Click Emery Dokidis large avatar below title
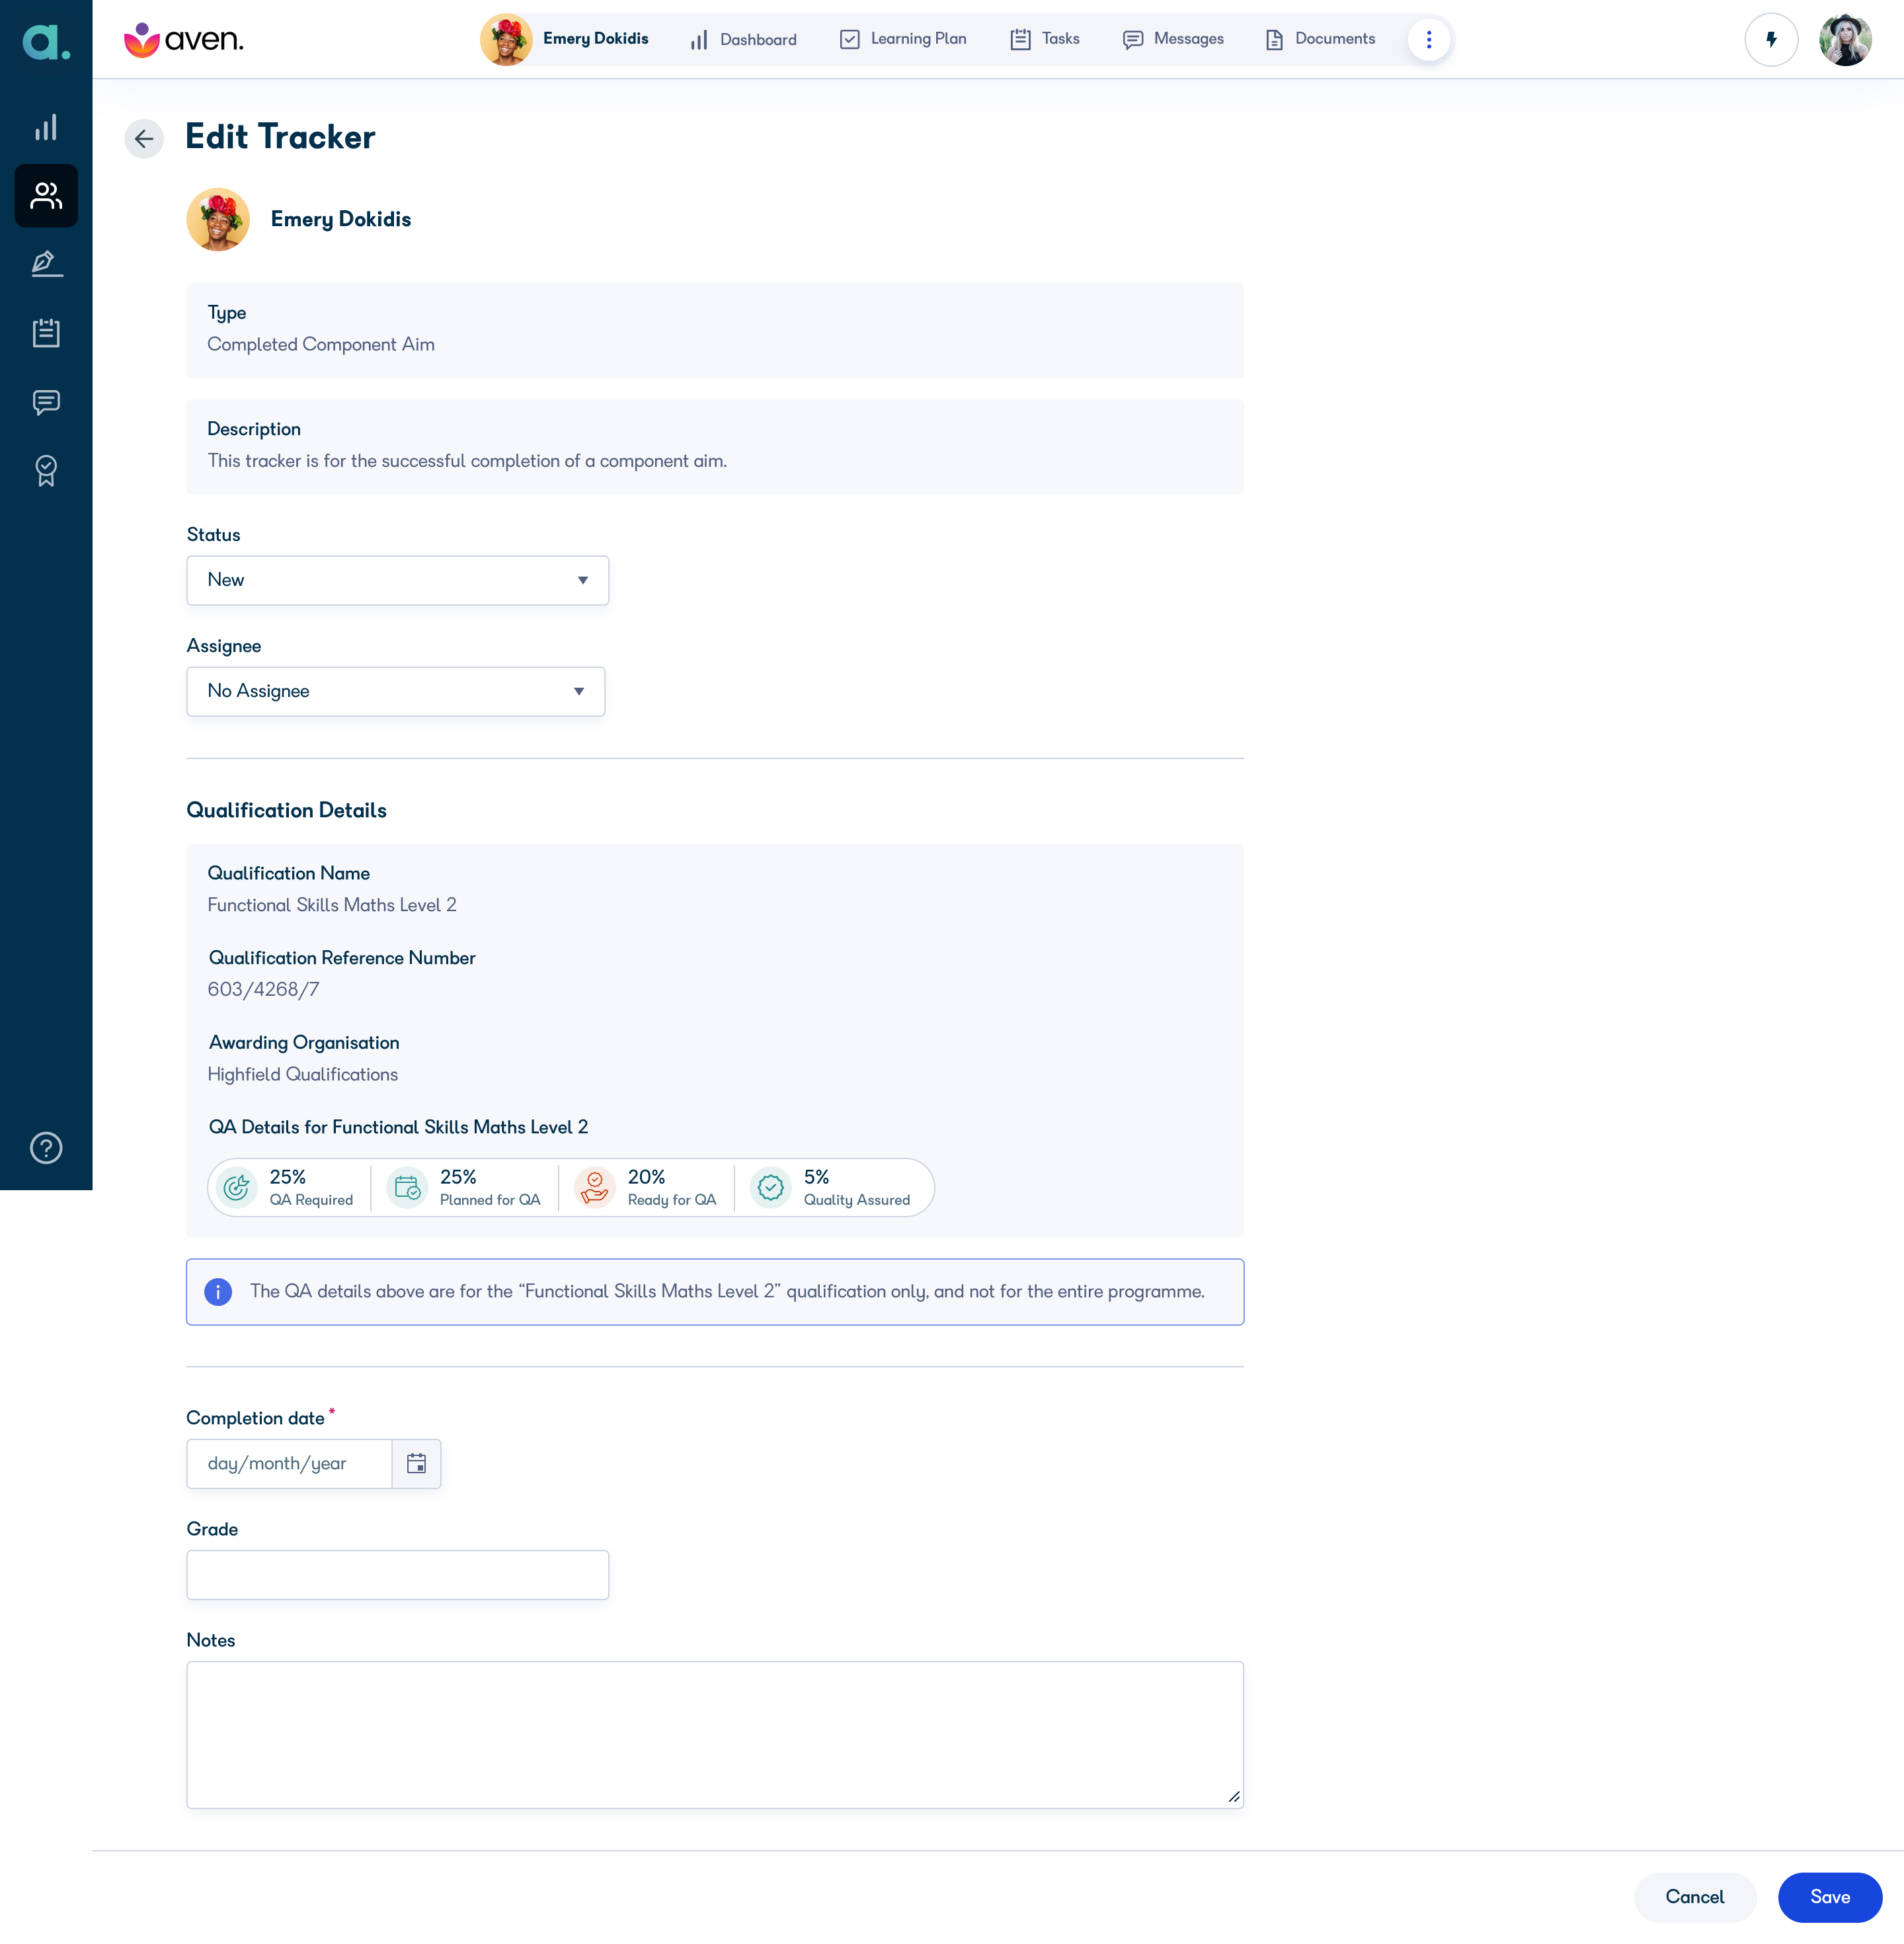Viewport: 1904px width, 1944px height. point(218,219)
